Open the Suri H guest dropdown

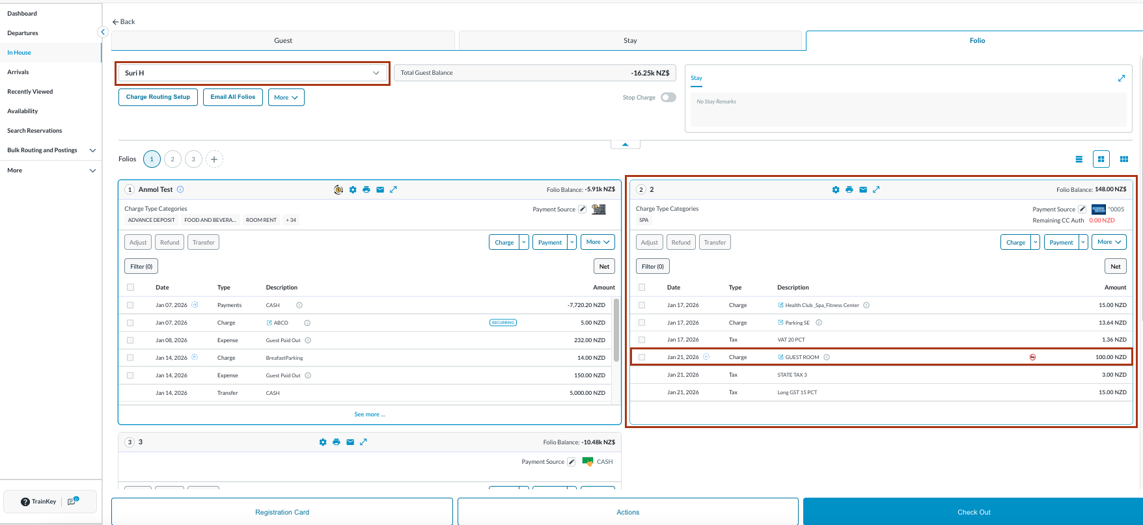[253, 73]
